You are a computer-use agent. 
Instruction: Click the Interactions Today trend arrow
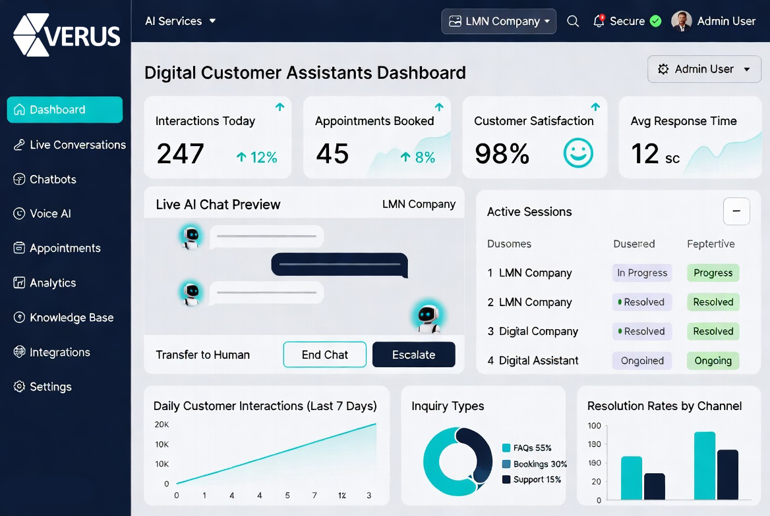[x=280, y=107]
